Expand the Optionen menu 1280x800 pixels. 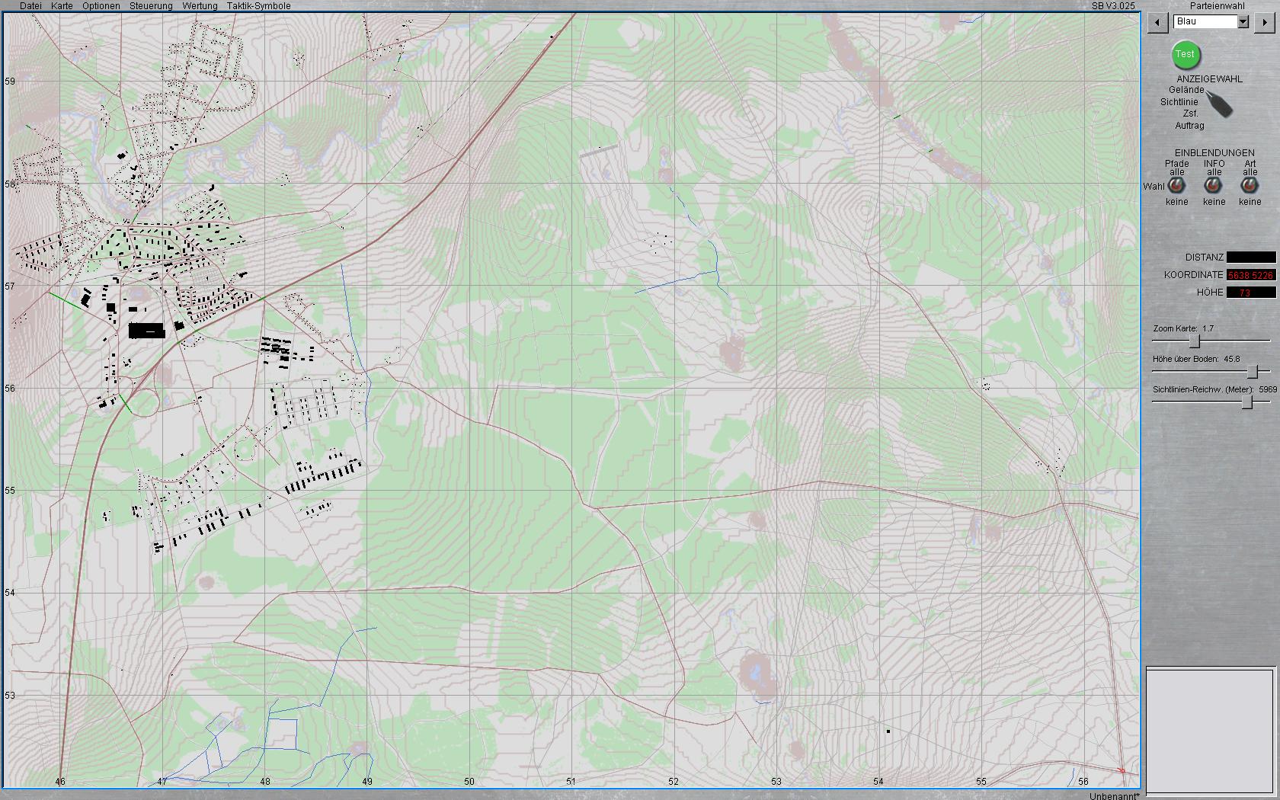pyautogui.click(x=101, y=6)
